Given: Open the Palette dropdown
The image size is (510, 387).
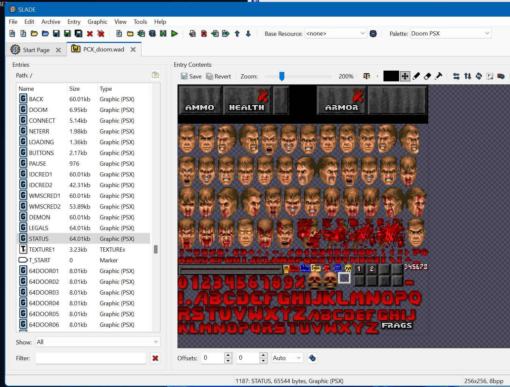Looking at the screenshot, I should click(x=450, y=33).
